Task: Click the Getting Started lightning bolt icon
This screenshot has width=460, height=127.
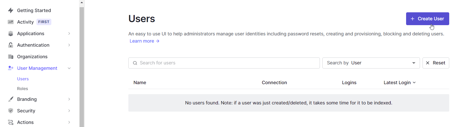Action: point(11,11)
